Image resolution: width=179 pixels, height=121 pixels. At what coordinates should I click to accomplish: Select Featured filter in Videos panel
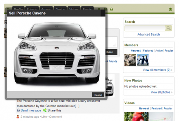coord(157,108)
